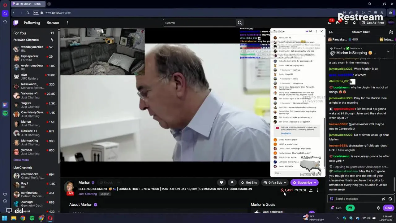Toggle the stream notification bell
This screenshot has width=396, height=223.
point(232,182)
